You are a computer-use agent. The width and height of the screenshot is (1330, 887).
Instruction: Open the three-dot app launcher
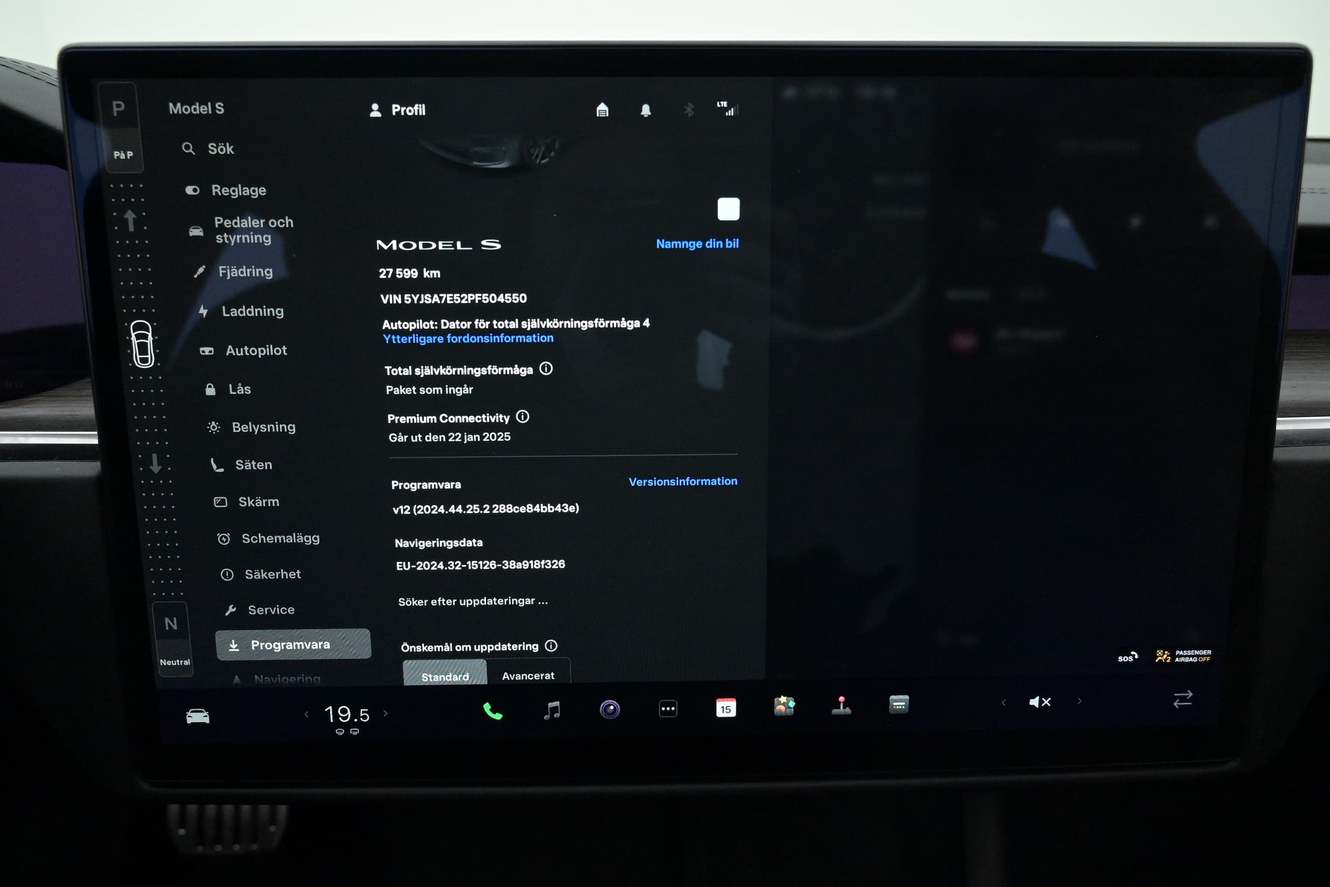click(668, 708)
